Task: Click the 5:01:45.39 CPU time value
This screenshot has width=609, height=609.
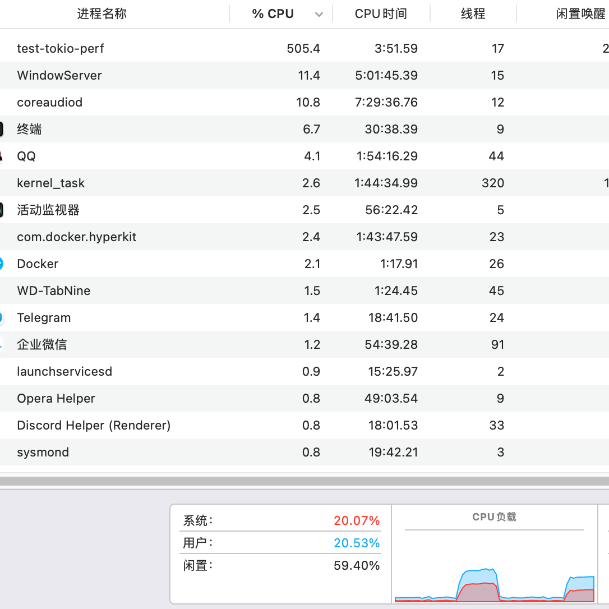Action: pyautogui.click(x=386, y=75)
